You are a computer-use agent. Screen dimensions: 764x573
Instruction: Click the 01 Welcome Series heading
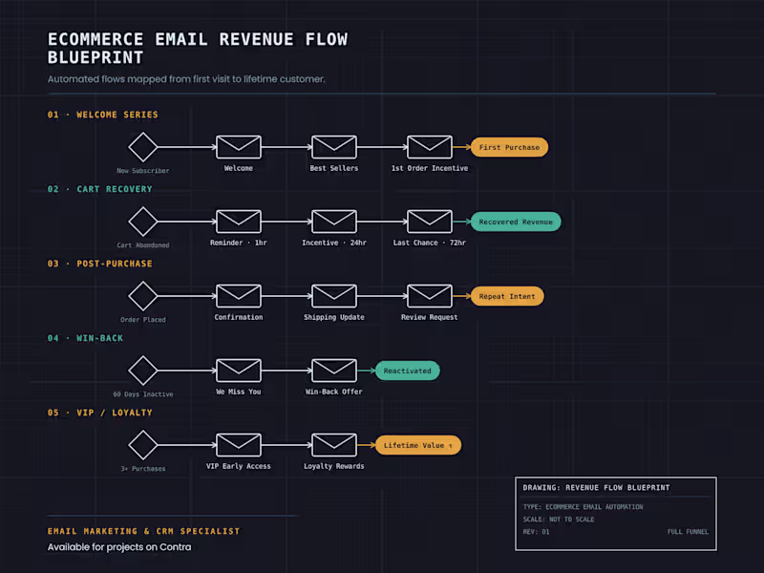click(103, 115)
